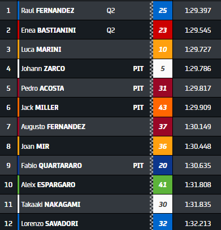This screenshot has height=230, width=221.
Task: Select orange number 10 badge
Action: 163,50
